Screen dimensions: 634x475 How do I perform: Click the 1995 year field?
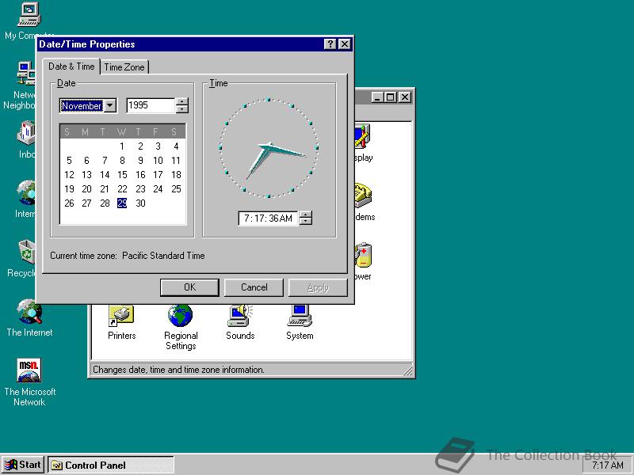(151, 105)
